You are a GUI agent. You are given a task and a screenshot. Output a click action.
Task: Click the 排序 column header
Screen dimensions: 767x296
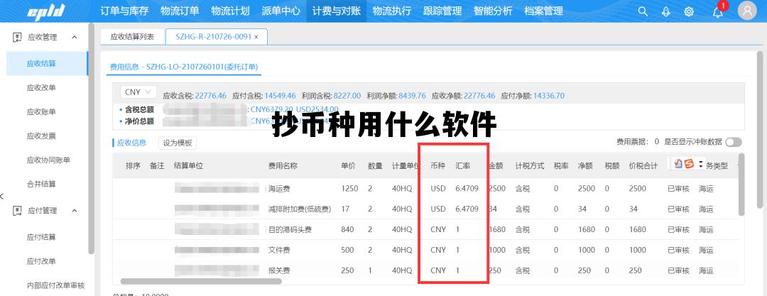click(133, 165)
